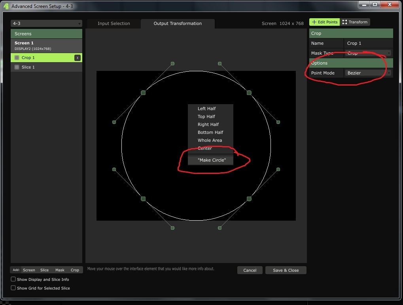Open the 4-3 preset dropdown
This screenshot has height=305, width=403.
coord(46,23)
